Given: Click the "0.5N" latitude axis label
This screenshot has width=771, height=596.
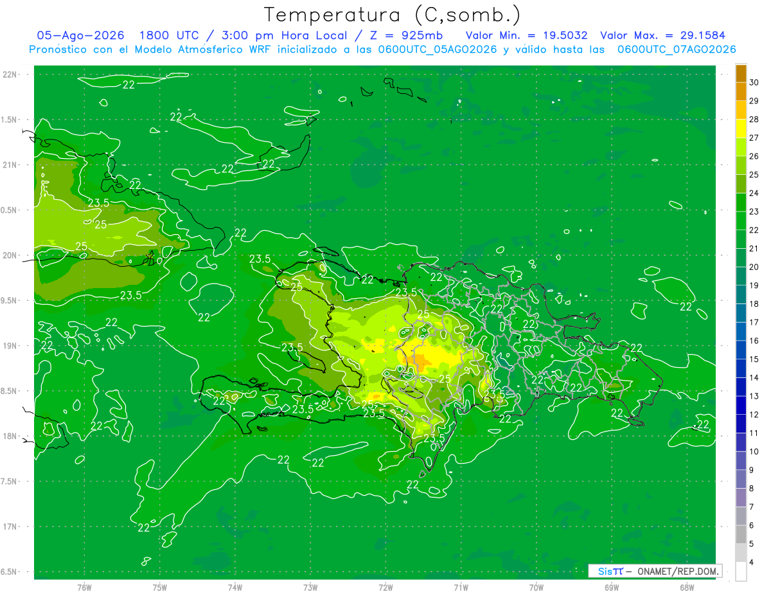Looking at the screenshot, I should 10,210.
